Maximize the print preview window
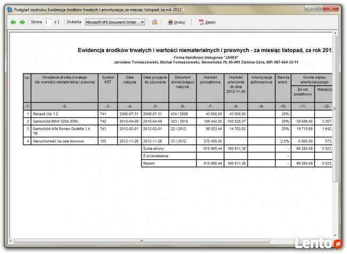The image size is (347, 254). [x=319, y=9]
